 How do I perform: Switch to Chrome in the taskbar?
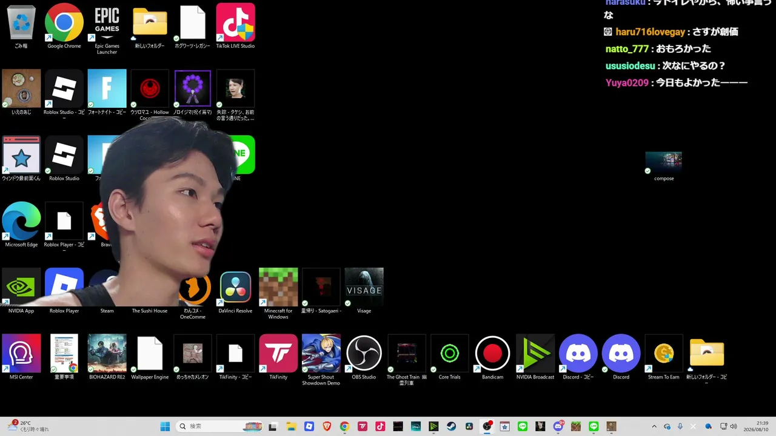point(344,426)
